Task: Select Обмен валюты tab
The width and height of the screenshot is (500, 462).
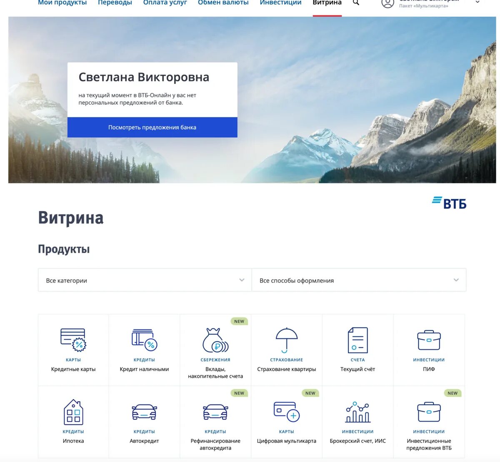Action: (x=223, y=3)
